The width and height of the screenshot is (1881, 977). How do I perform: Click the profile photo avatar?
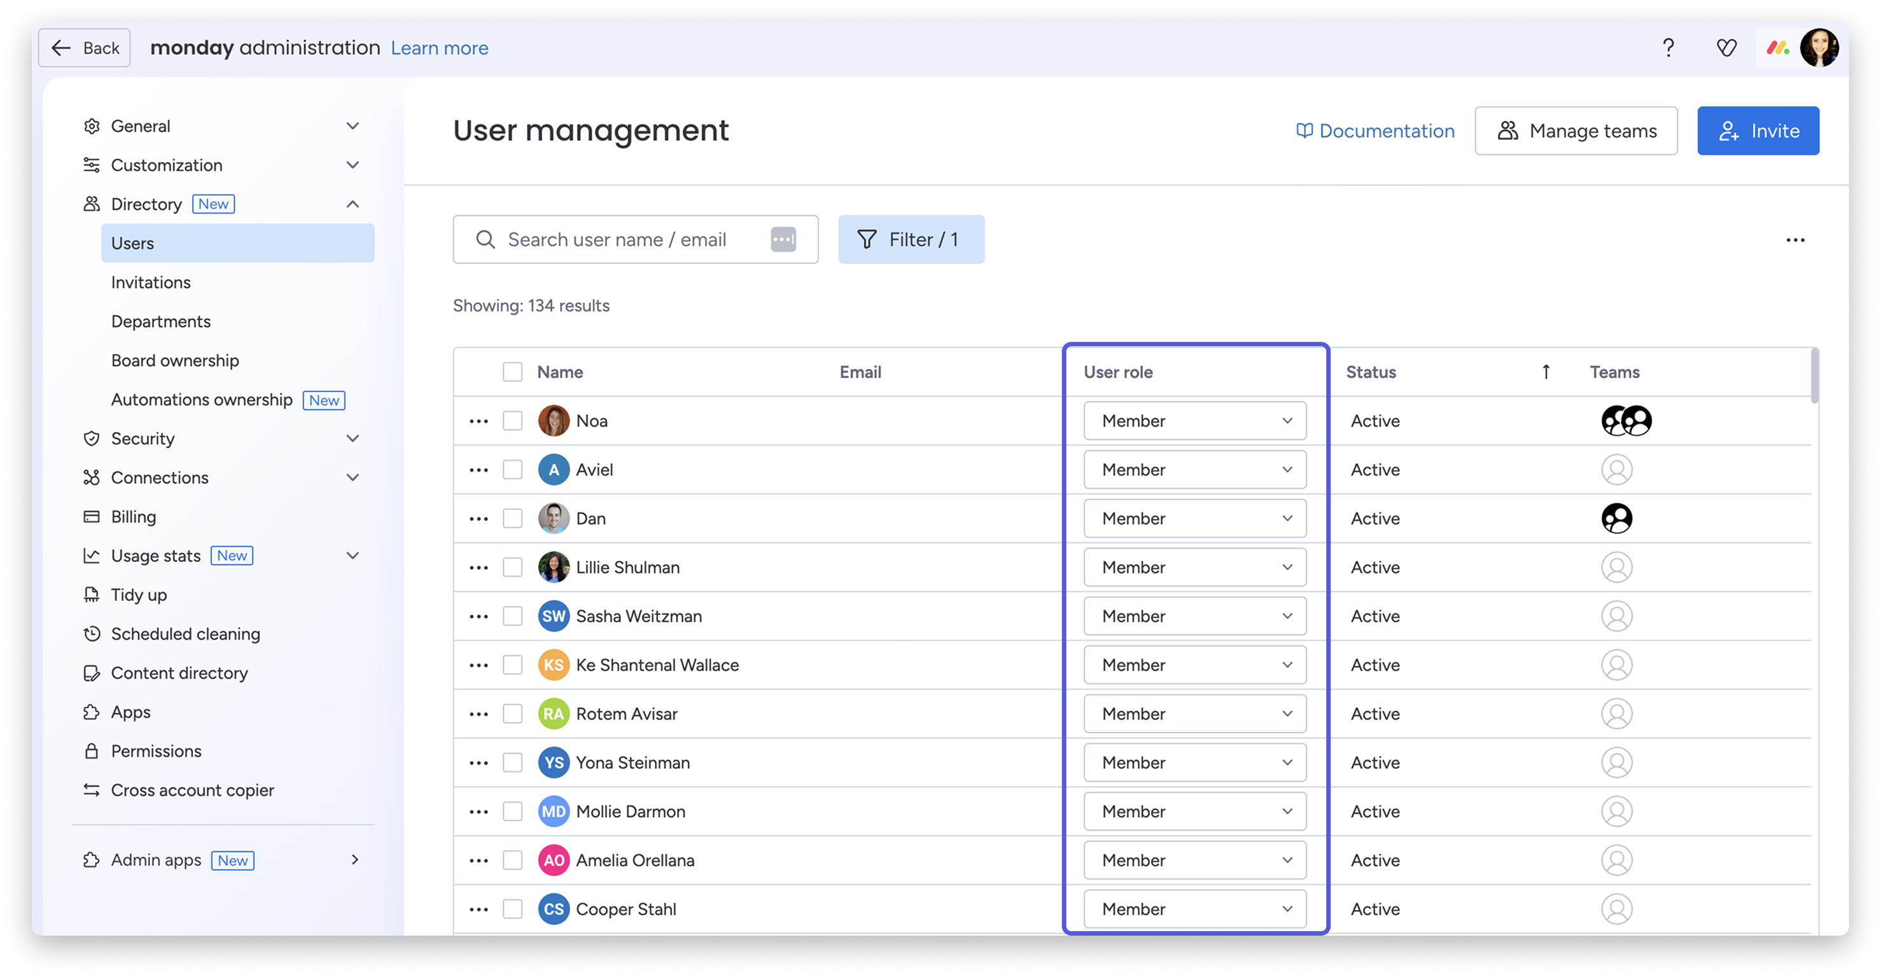click(x=1819, y=48)
